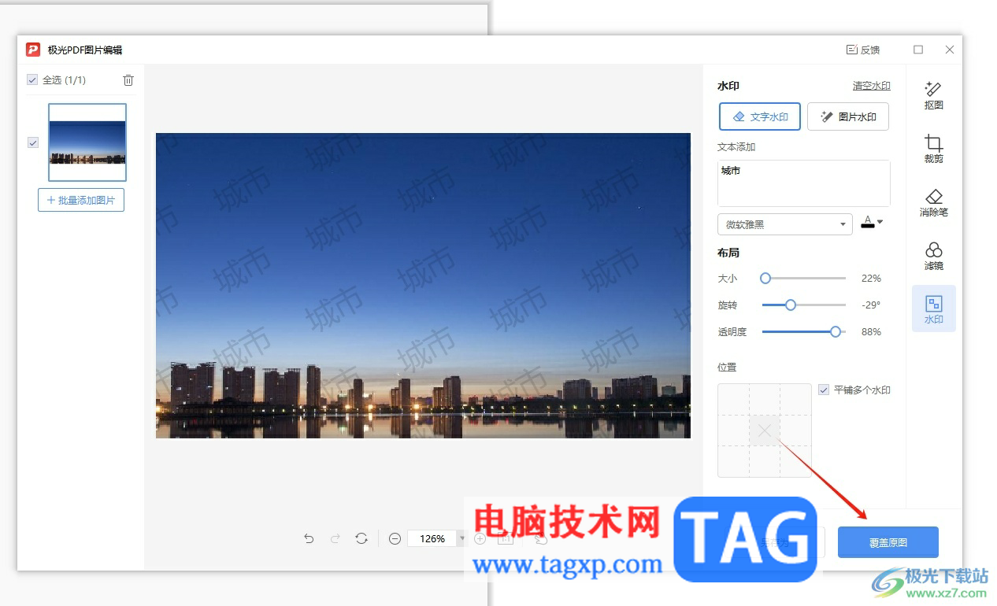Click 批量添加图片 to add images
Viewport: 997px width, 606px height.
[81, 200]
